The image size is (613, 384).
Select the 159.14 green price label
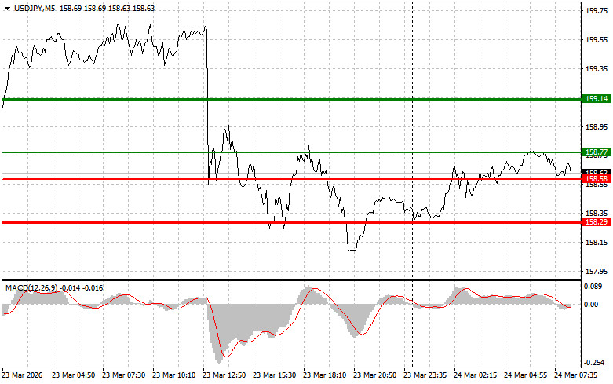tap(597, 99)
